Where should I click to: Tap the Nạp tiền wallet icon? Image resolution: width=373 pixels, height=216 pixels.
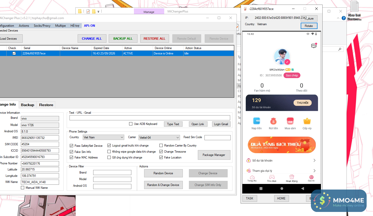256,121
